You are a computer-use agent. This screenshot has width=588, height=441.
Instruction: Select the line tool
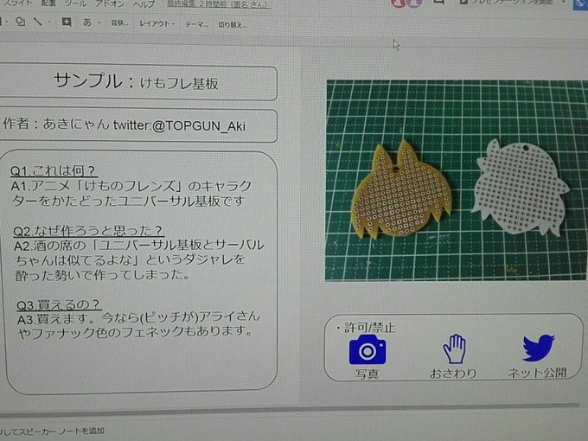pos(37,22)
